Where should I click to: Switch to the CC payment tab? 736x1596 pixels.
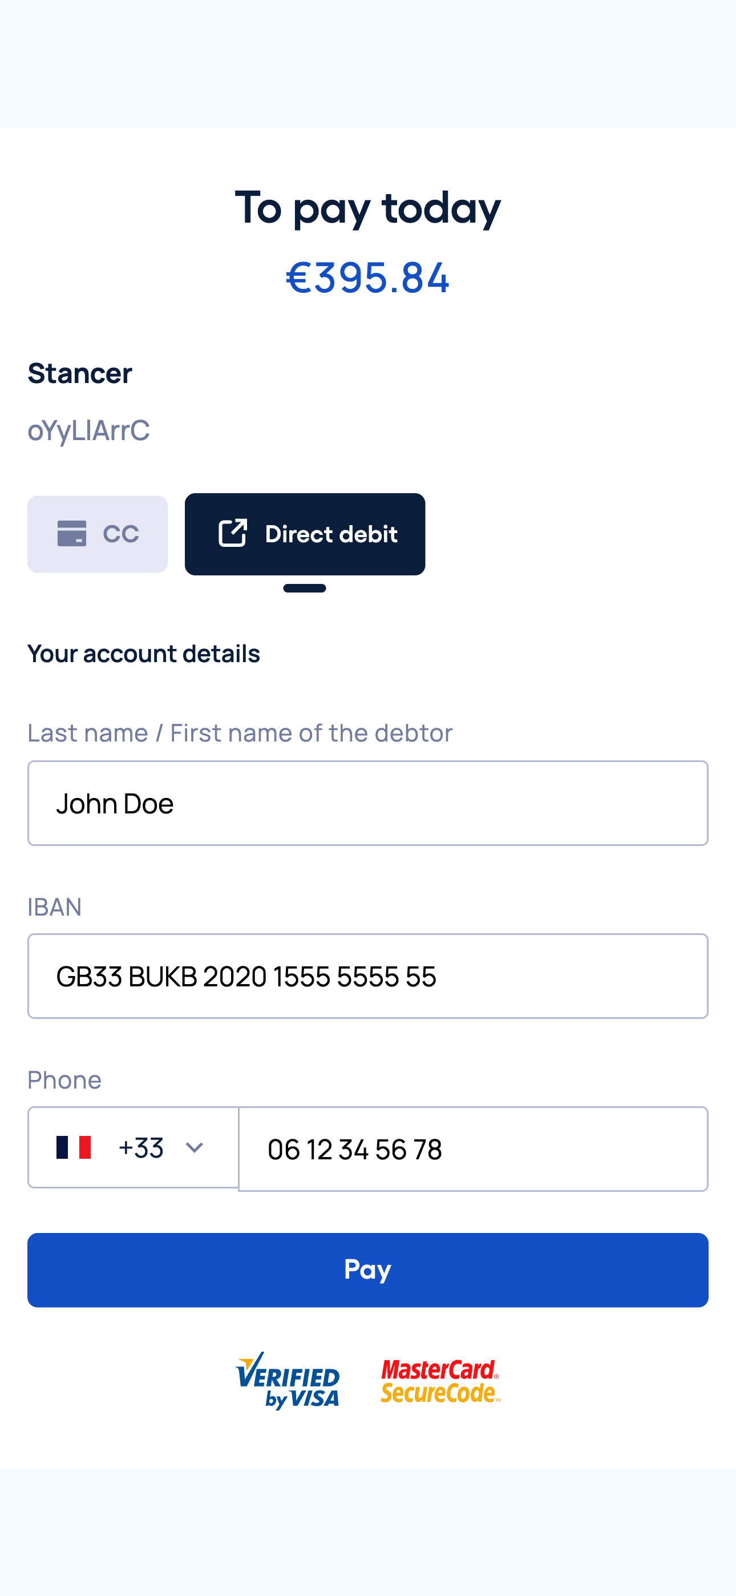[x=97, y=534]
